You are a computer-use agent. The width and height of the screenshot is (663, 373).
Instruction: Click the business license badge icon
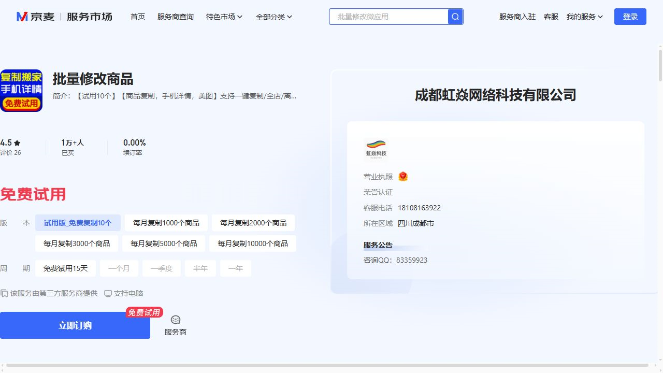pos(403,177)
